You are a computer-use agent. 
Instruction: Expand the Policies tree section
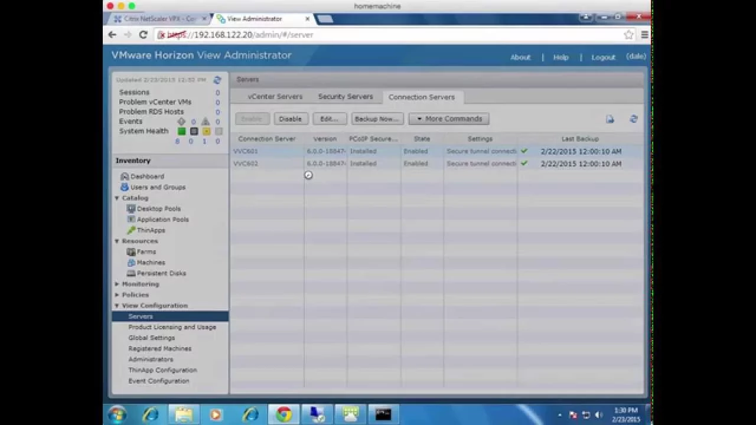[x=117, y=295]
